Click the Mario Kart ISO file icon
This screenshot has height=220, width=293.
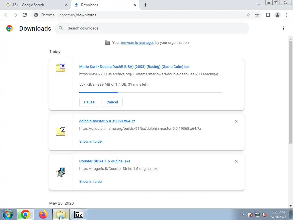click(x=61, y=68)
